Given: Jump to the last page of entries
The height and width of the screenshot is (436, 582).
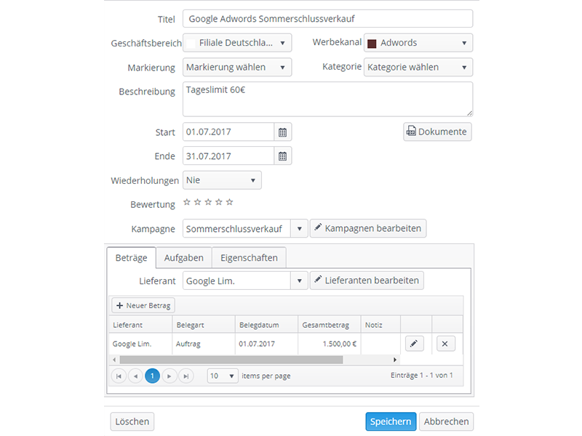Looking at the screenshot, I should [186, 376].
